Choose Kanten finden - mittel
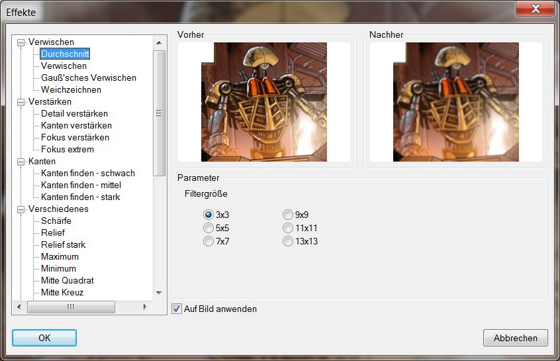 point(81,185)
